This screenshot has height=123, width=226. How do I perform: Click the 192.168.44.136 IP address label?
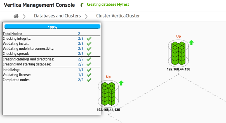click(178, 69)
